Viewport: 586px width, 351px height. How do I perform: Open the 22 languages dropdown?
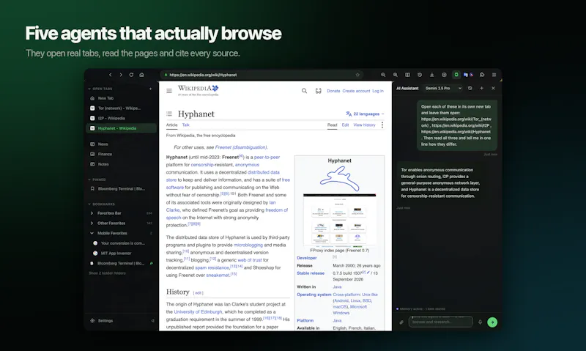click(365, 114)
